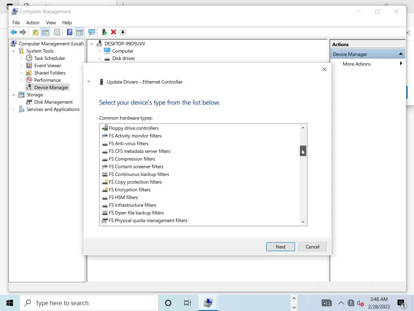
Task: Click the Up one level folder icon
Action: pos(35,32)
